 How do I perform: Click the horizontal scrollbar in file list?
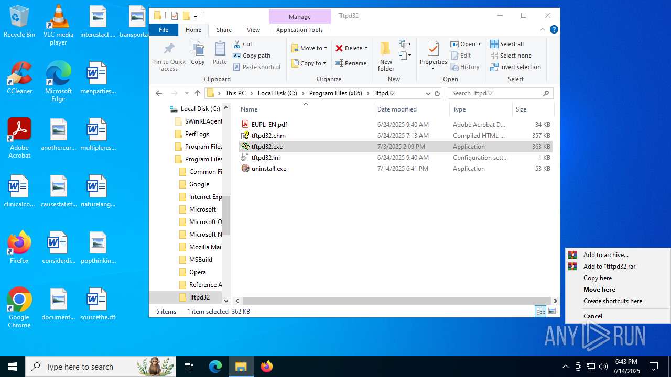396,301
